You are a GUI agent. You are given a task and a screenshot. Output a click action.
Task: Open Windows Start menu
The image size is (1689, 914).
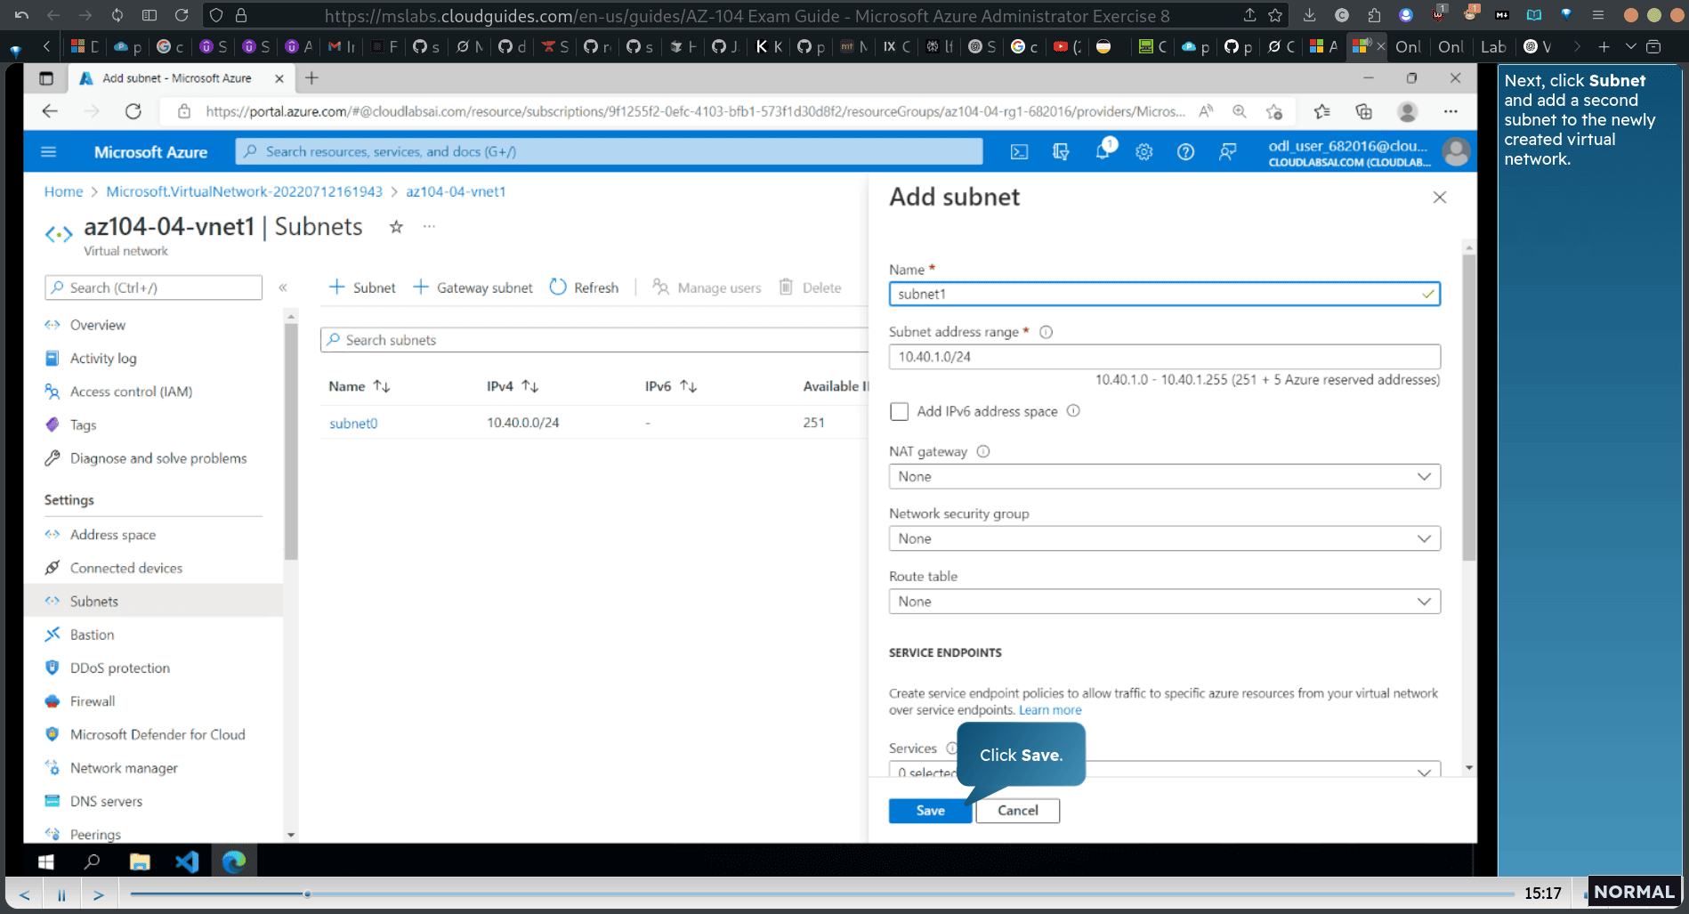pos(46,861)
